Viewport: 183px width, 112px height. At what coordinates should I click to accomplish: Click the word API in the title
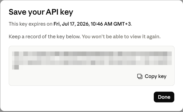52,12
